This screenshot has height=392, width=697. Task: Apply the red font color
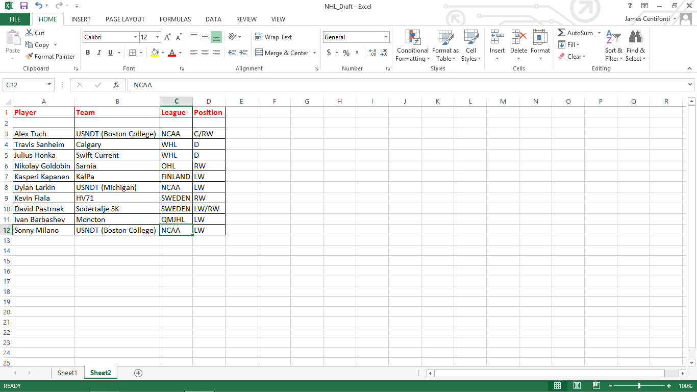[172, 53]
